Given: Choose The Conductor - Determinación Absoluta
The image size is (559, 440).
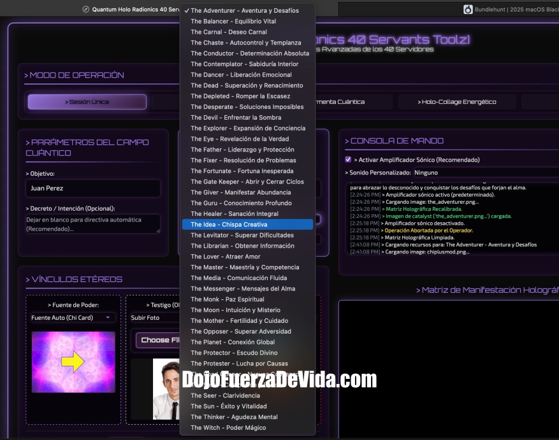Looking at the screenshot, I should [x=247, y=53].
